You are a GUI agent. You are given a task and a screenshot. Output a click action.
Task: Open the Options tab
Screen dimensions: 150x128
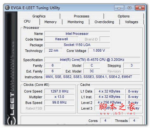click(x=124, y=16)
